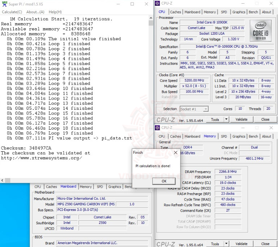Click the Super PI window icon
This screenshot has height=247, width=278.
coord(4,4)
